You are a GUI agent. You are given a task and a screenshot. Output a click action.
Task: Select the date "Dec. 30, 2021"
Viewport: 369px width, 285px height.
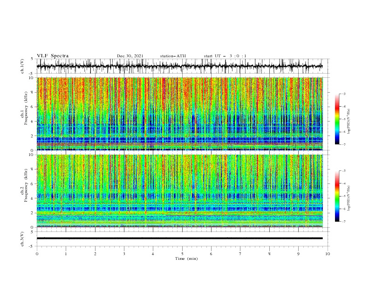pyautogui.click(x=130, y=56)
